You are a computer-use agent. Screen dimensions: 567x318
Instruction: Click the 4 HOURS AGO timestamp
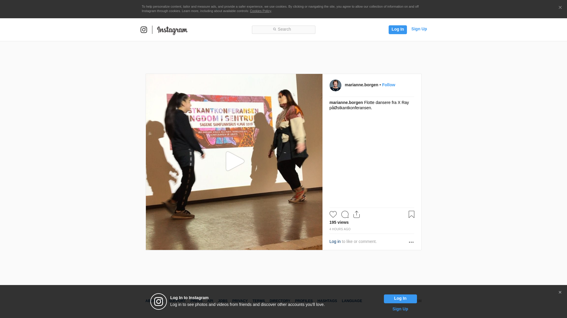pyautogui.click(x=340, y=229)
